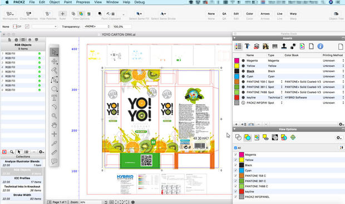Toggle Yellow visibility in View Options
Image resolution: width=345 pixels, height=204 pixels.
pos(235,160)
